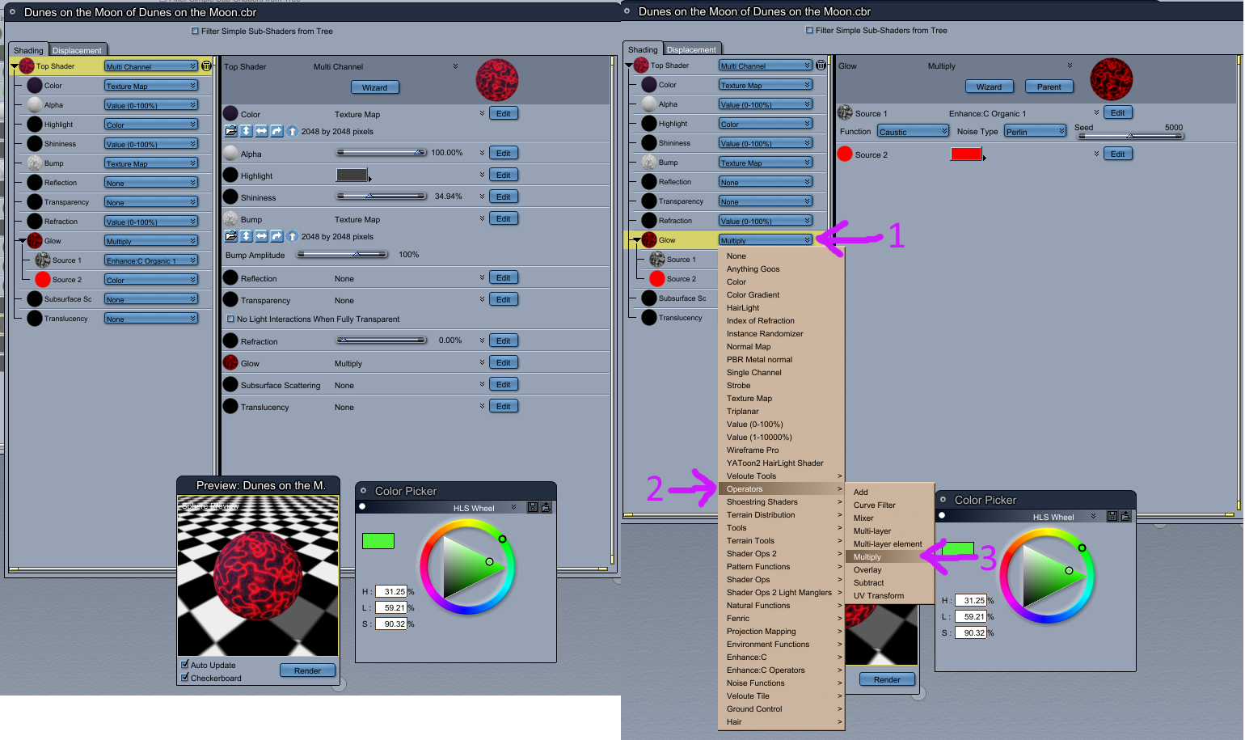This screenshot has height=740, width=1245.
Task: Flip Color texture map horizontally
Action: coord(262,131)
